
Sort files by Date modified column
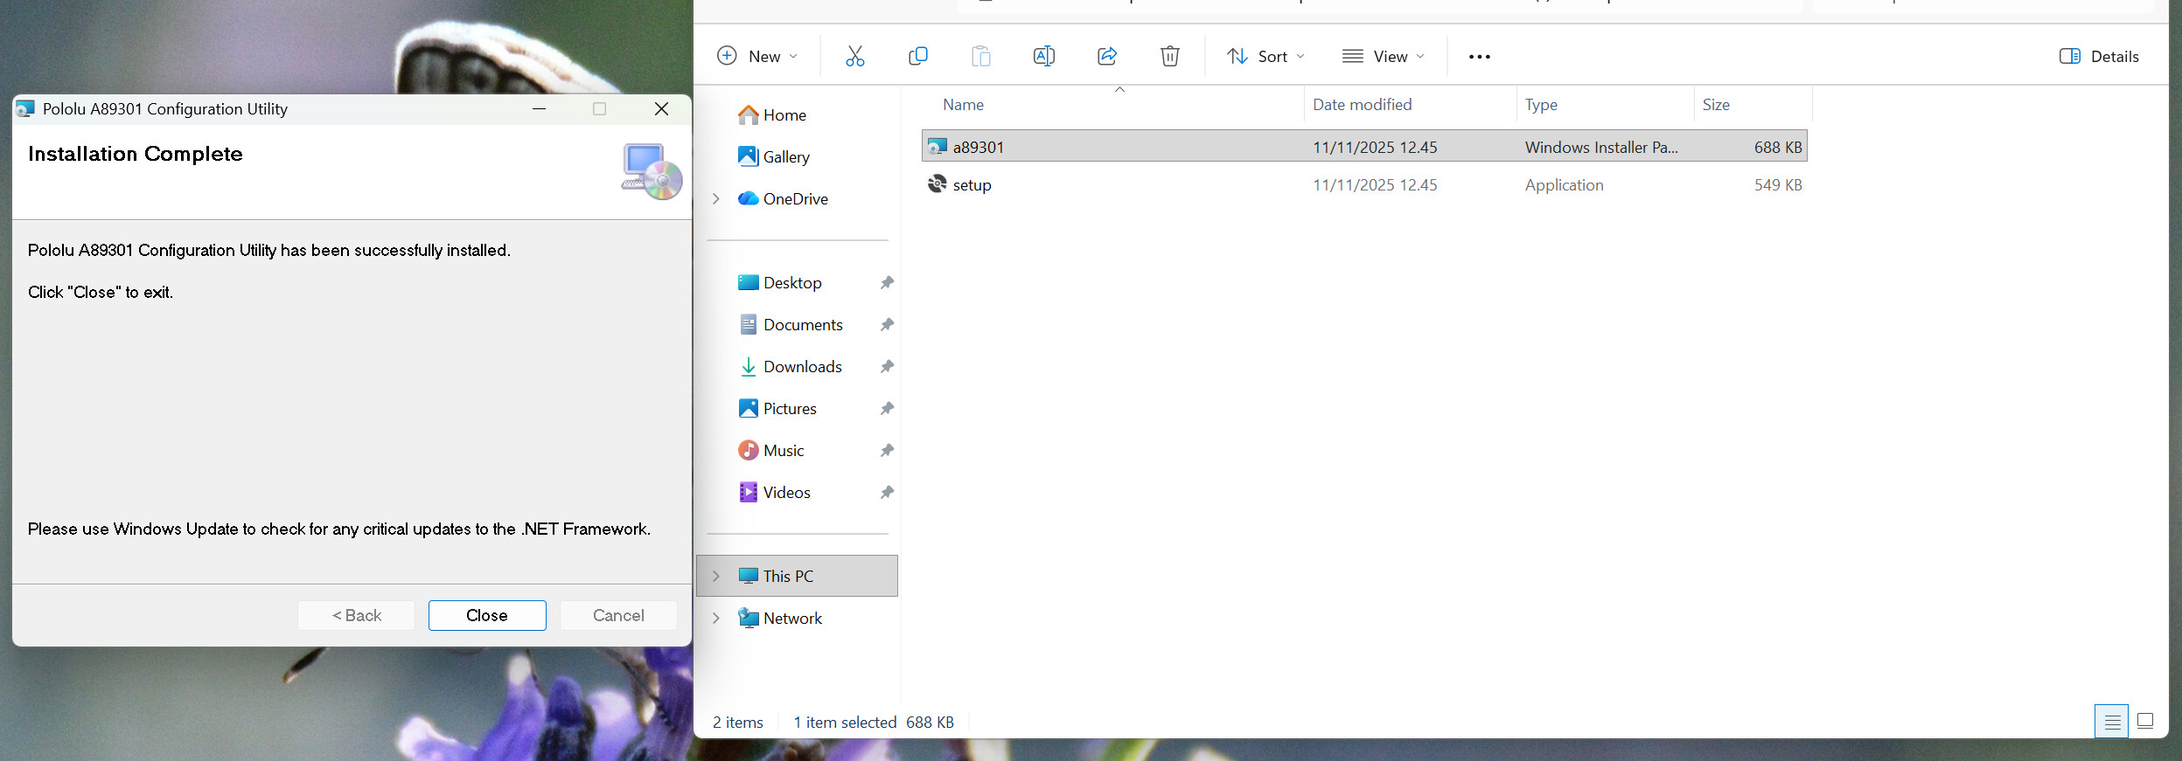click(1362, 105)
